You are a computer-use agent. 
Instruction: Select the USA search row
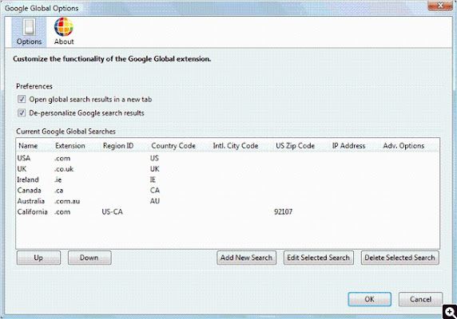(x=228, y=158)
